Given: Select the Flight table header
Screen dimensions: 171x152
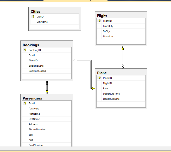Looking at the screenshot, I should tap(121, 16).
